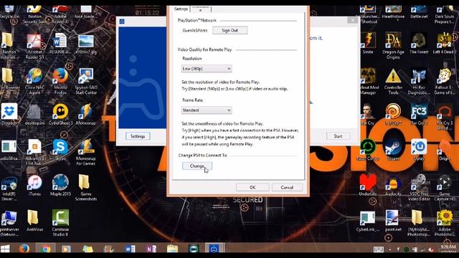Open File Explorer from the taskbar
Image resolution: width=459 pixels, height=258 pixels.
click(x=172, y=249)
